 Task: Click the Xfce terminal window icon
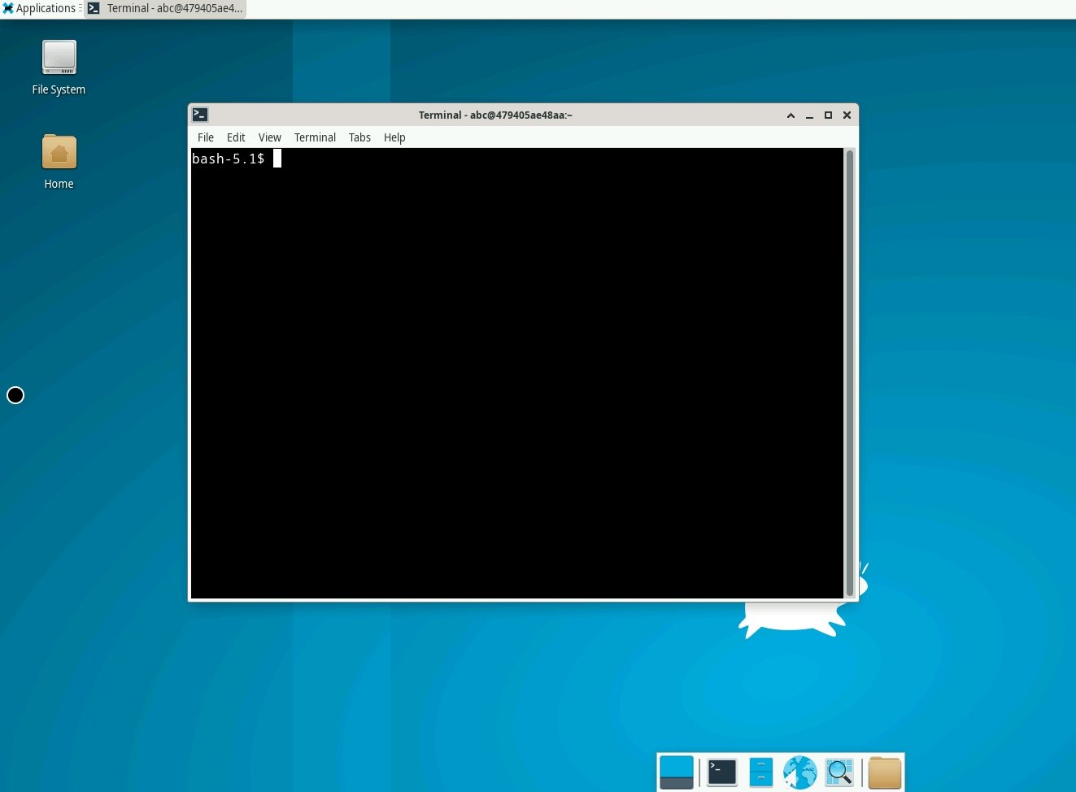[200, 115]
